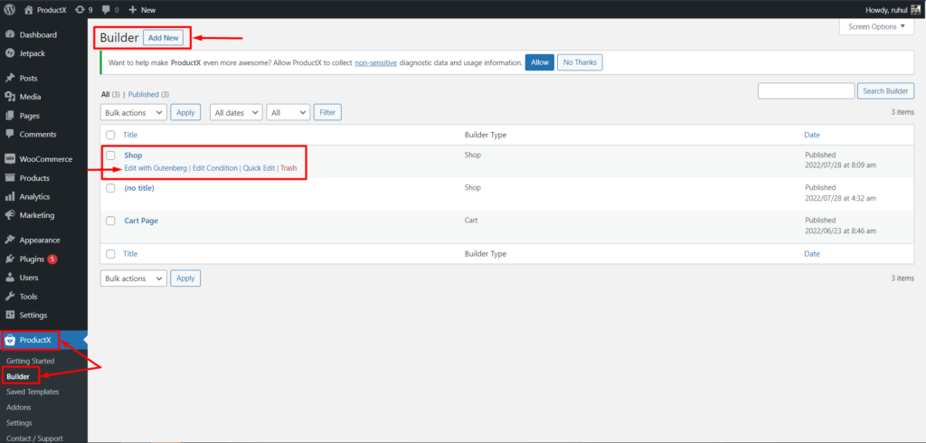Click the Plugins plug icon
The width and height of the screenshot is (926, 443).
(x=9, y=259)
